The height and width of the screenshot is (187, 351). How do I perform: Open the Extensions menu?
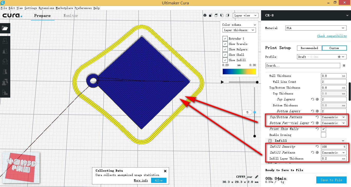click(46, 8)
